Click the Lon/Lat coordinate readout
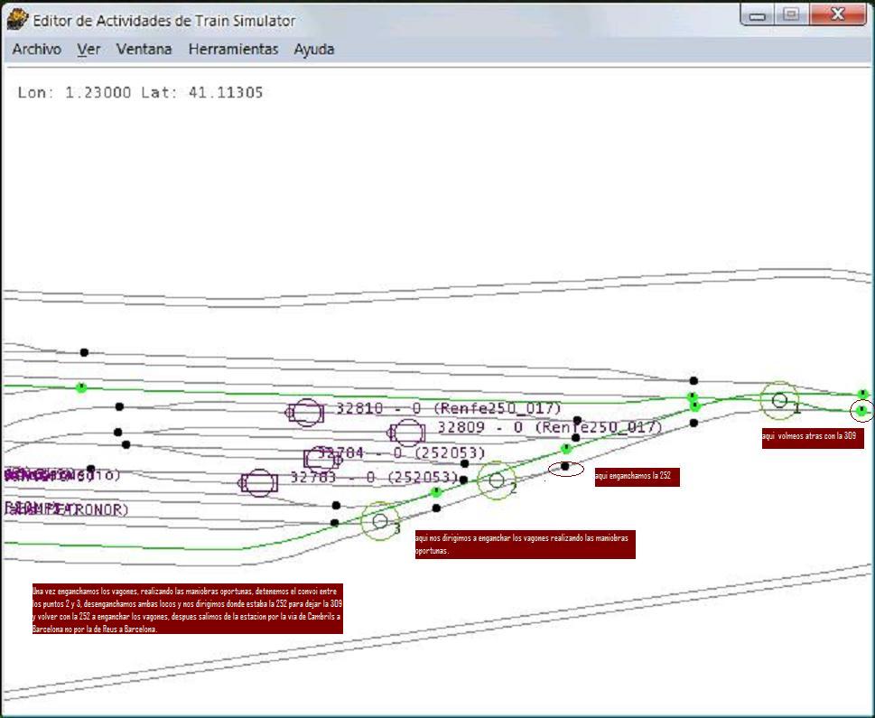 click(140, 92)
